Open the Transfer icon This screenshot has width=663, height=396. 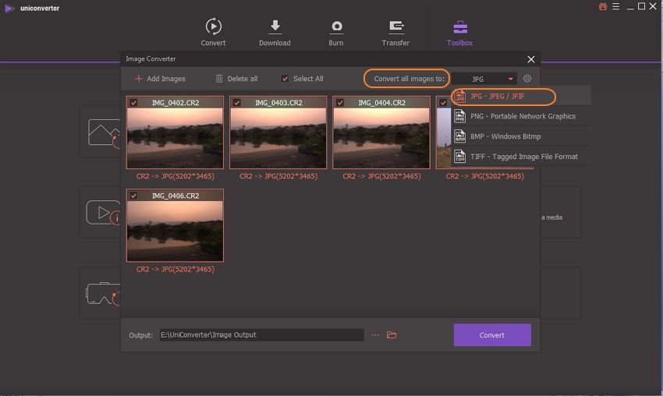click(x=395, y=27)
